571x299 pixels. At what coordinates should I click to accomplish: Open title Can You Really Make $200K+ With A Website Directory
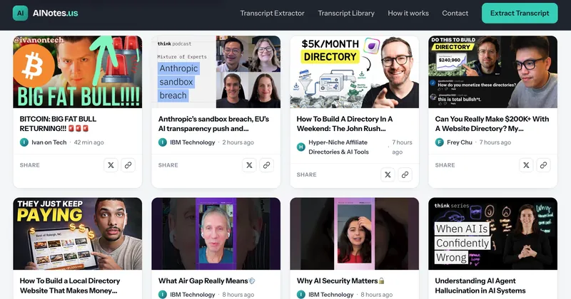tap(492, 124)
